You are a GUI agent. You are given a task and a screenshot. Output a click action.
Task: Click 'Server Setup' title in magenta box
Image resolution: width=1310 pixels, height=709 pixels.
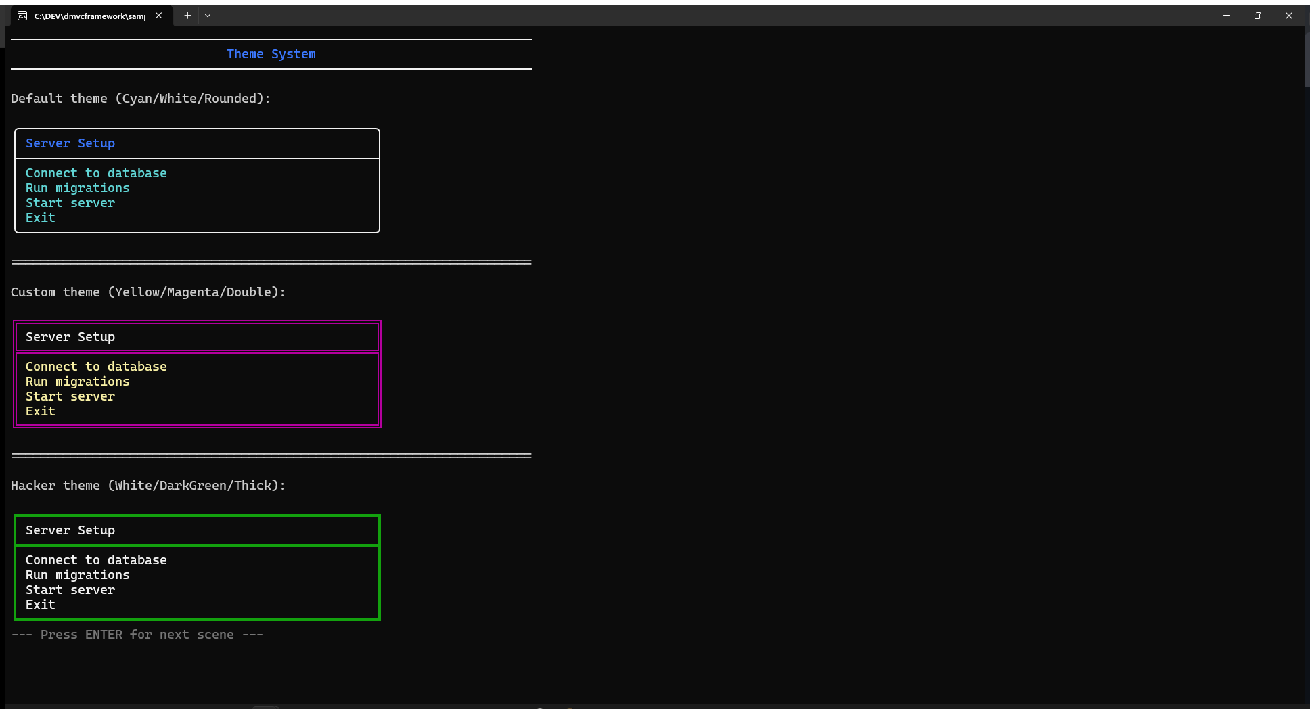(x=70, y=337)
